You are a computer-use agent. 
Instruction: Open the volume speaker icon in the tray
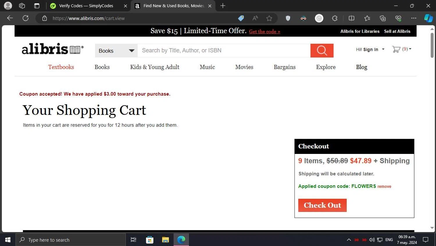pos(372,240)
